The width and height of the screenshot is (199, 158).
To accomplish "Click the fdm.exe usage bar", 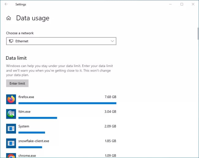I will (x=38, y=118).
